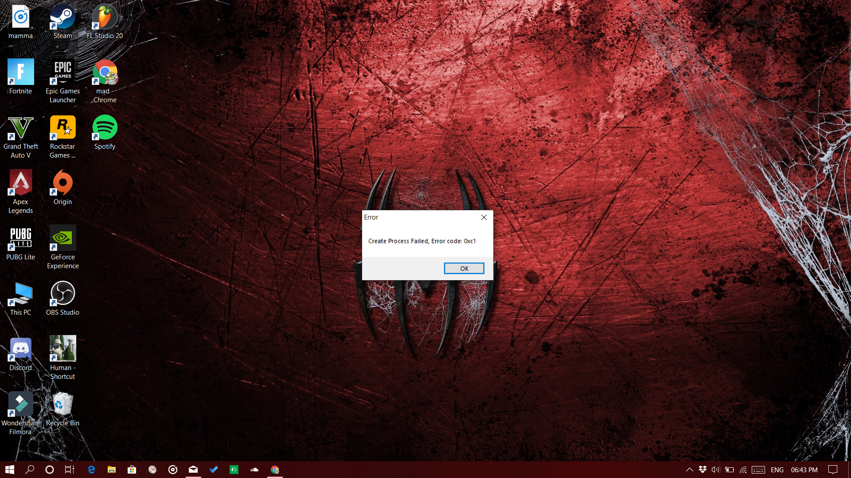
Task: Open the volume control in tray
Action: (715, 470)
